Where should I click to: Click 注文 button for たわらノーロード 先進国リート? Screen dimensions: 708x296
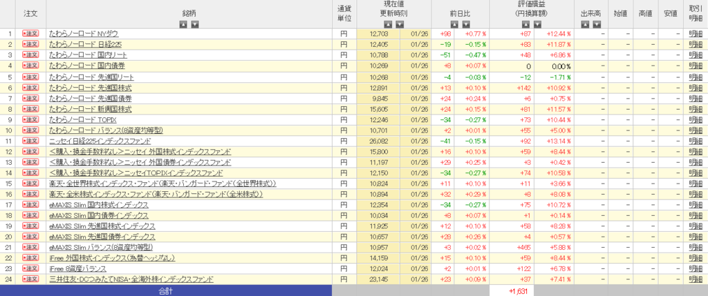pyautogui.click(x=30, y=77)
